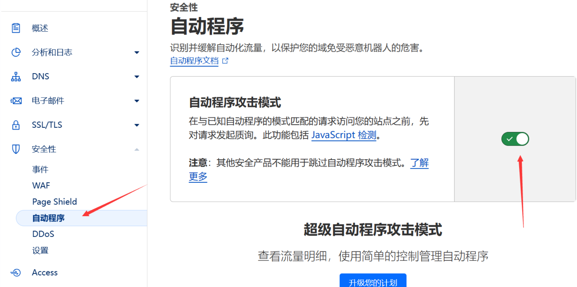The image size is (577, 287).
Task: Click the SSL/TLS padlock icon
Action: pos(16,125)
